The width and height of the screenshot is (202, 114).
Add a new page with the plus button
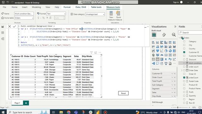[x=26, y=103]
